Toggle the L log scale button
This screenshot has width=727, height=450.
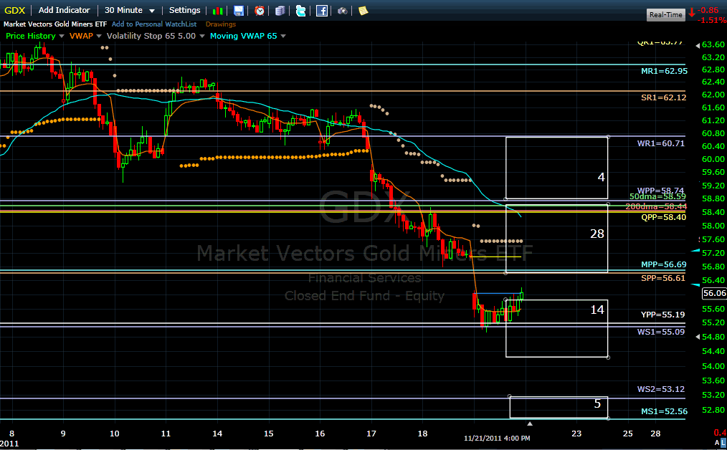pyautogui.click(x=723, y=443)
